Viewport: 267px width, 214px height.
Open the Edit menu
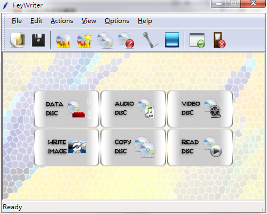tap(36, 21)
